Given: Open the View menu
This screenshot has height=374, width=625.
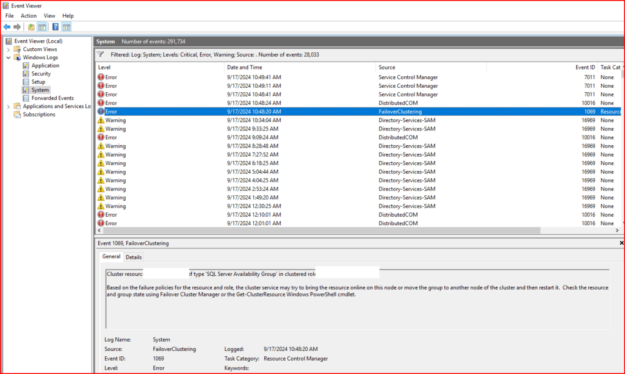Looking at the screenshot, I should pos(49,16).
